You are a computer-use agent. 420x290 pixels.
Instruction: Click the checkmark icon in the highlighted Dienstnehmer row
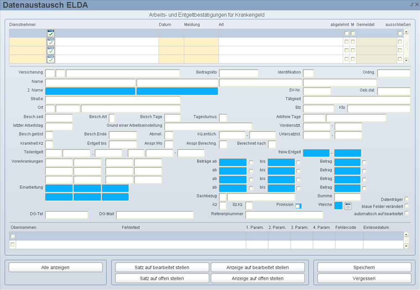coord(51,34)
